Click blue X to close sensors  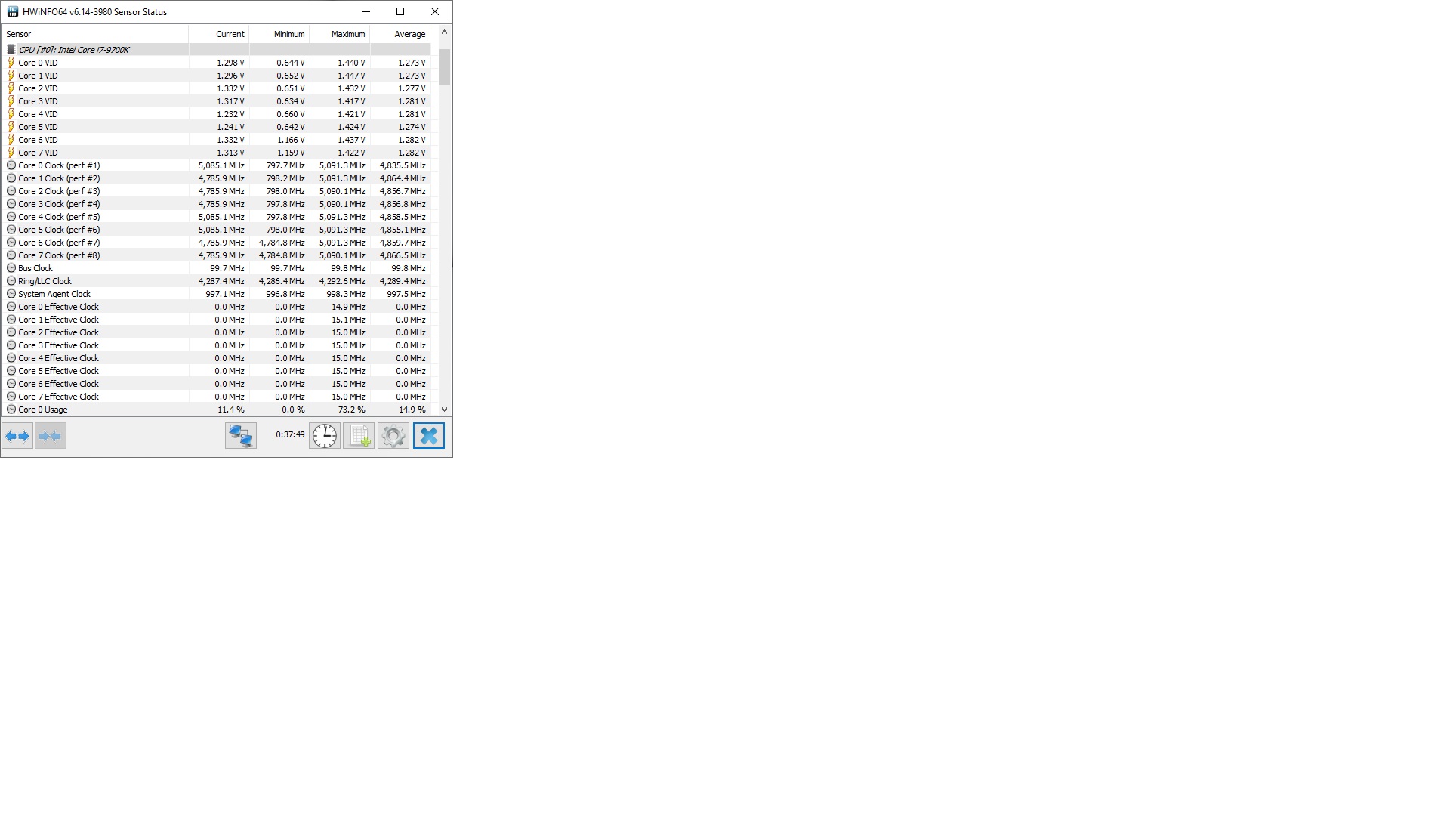[x=428, y=436]
